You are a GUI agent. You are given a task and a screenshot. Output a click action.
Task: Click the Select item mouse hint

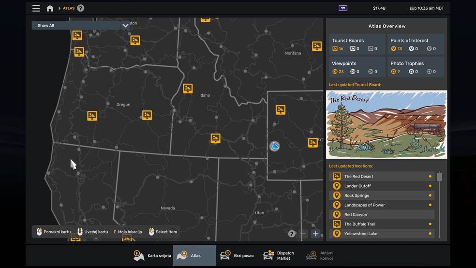tap(163, 232)
